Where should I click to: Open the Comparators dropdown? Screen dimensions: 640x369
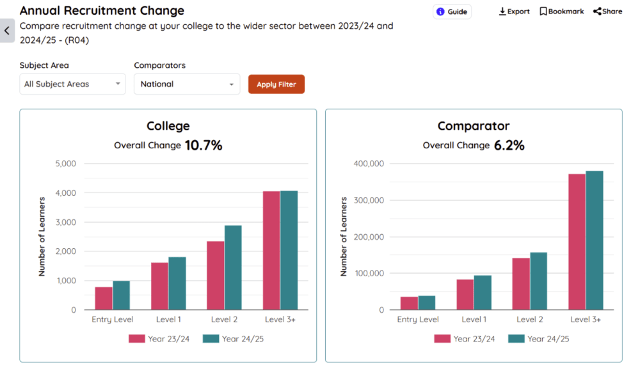[187, 84]
